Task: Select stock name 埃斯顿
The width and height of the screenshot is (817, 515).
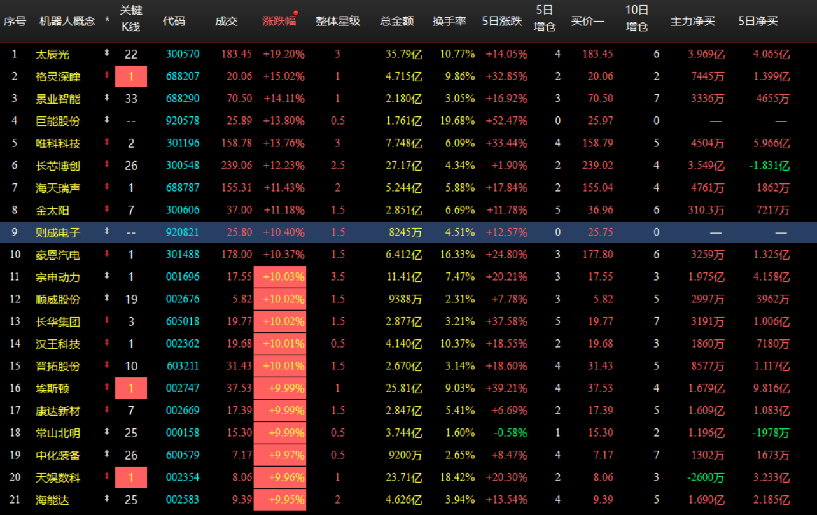Action: click(x=52, y=389)
